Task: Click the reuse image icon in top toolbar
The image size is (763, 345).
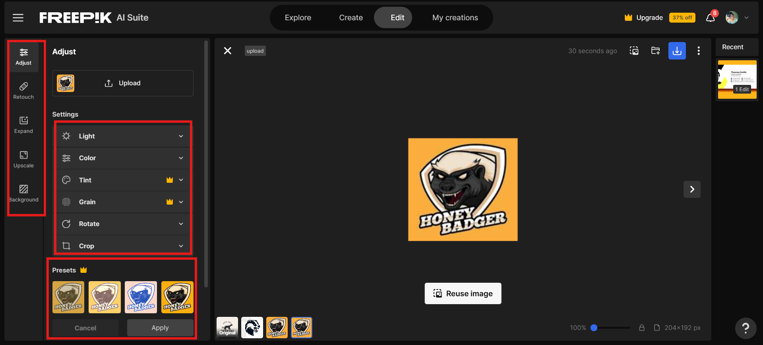Action: click(634, 51)
